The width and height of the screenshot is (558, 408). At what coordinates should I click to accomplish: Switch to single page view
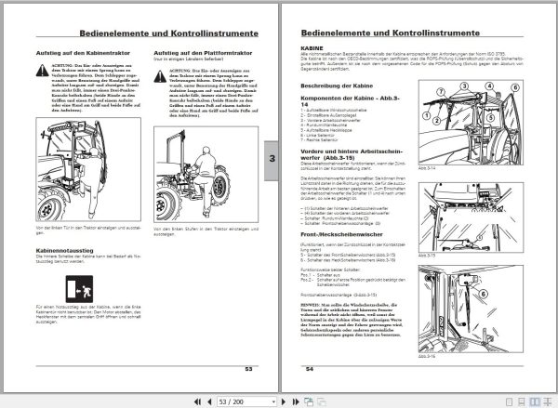(x=510, y=401)
